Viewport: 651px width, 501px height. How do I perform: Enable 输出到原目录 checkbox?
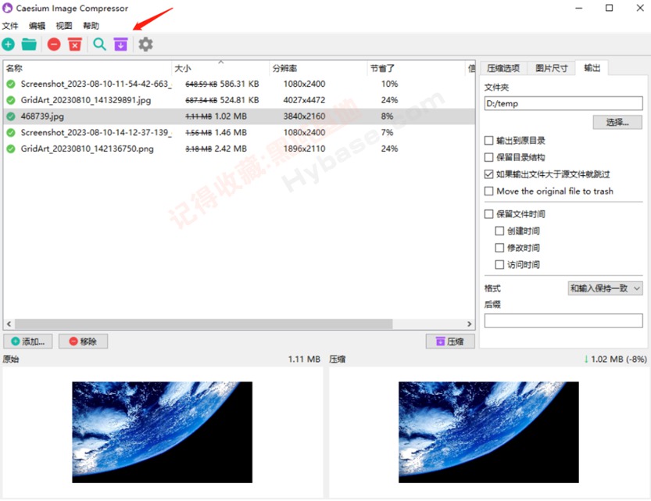488,141
